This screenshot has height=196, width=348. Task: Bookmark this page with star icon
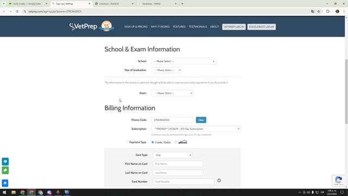319,11
